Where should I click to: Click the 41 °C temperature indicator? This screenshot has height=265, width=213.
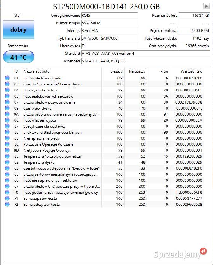pyautogui.click(x=18, y=57)
